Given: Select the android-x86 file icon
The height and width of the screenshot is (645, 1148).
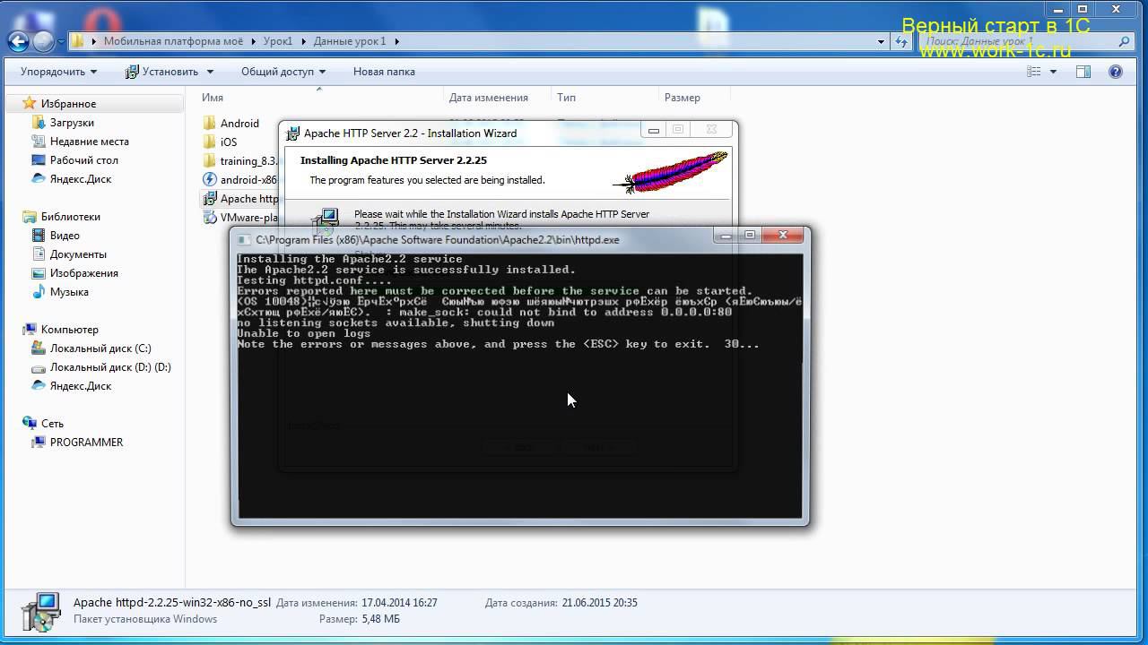Looking at the screenshot, I should (x=210, y=180).
